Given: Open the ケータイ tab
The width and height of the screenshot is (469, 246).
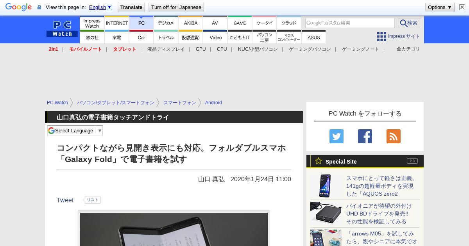Looking at the screenshot, I should (x=265, y=23).
